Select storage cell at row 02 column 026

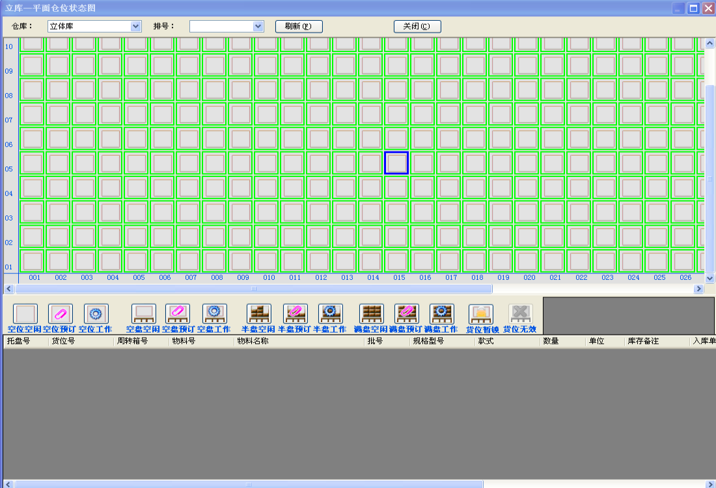[683, 236]
